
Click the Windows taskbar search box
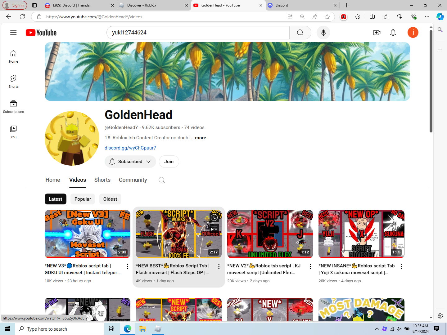tap(60, 329)
